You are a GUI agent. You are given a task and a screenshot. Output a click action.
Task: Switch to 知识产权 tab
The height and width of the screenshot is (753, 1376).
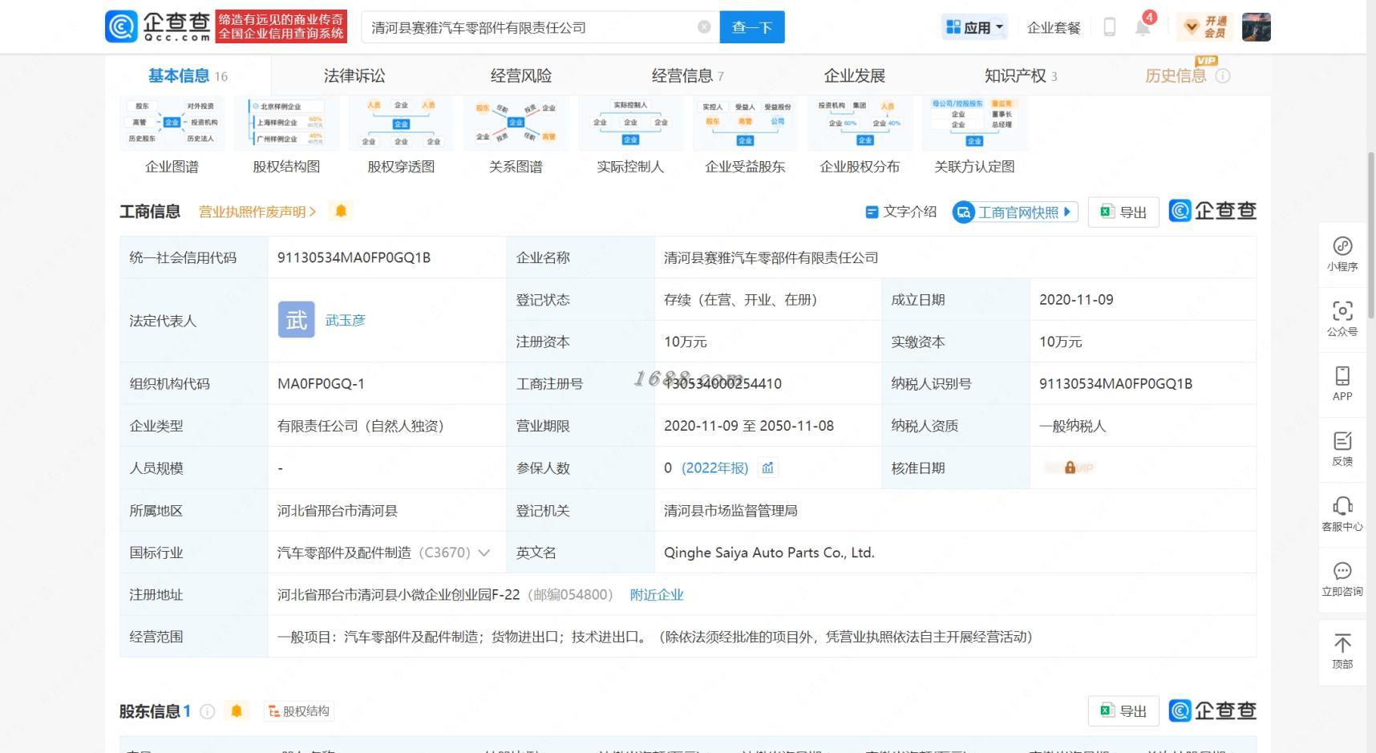tap(1021, 75)
